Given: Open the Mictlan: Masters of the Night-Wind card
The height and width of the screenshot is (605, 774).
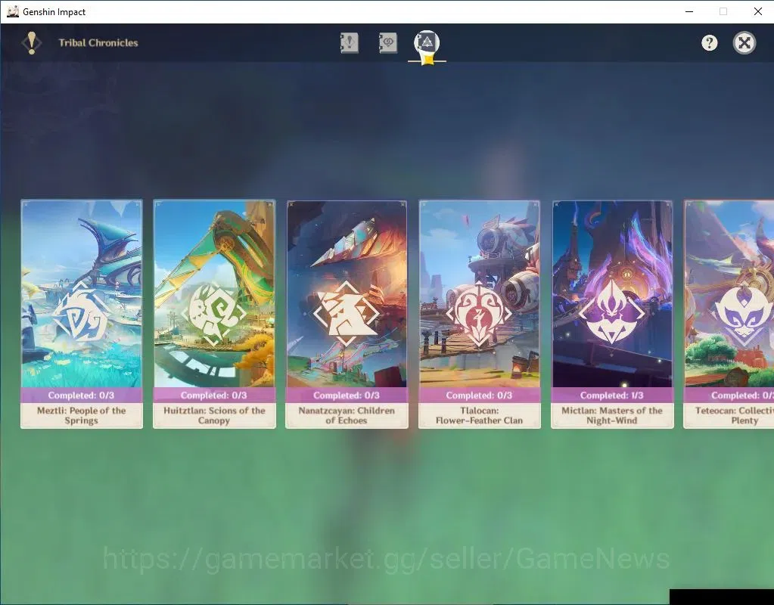Looking at the screenshot, I should tap(612, 314).
